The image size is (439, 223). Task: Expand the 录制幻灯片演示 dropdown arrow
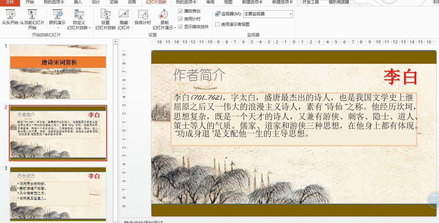click(x=175, y=28)
